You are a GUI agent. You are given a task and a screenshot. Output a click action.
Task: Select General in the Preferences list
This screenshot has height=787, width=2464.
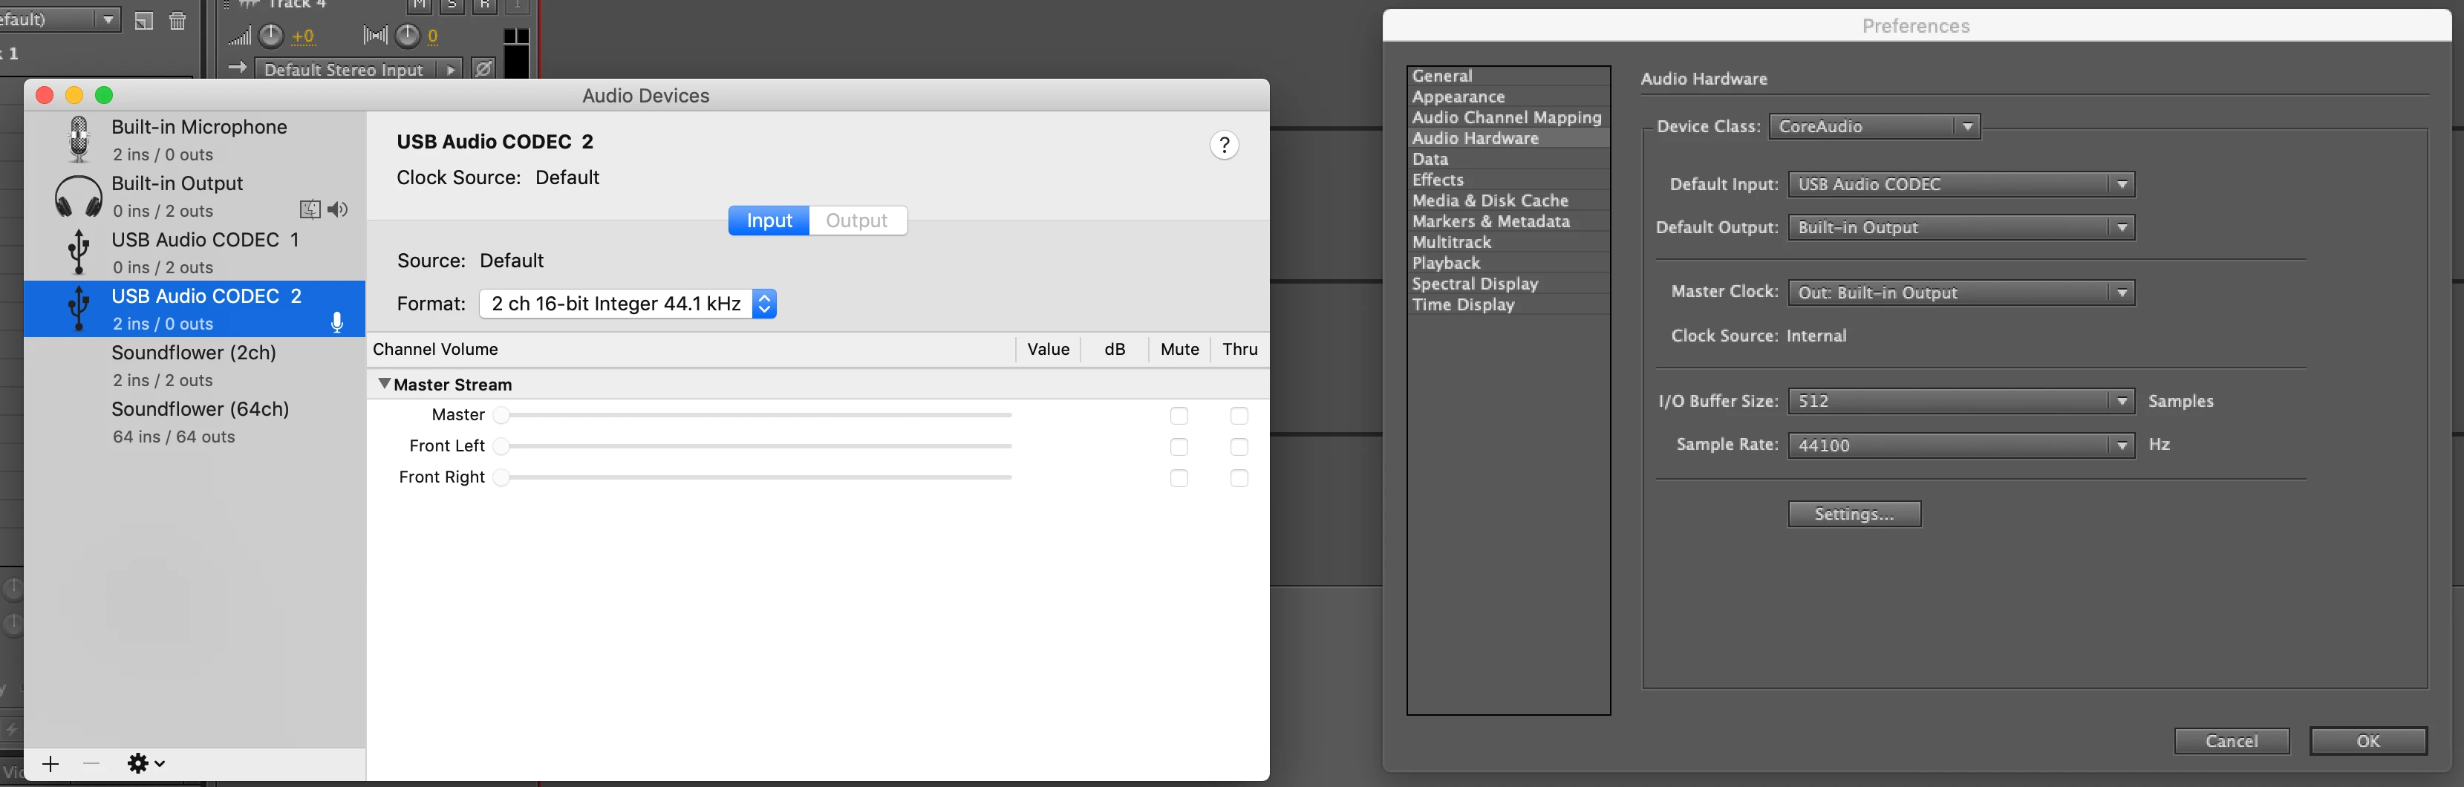pyautogui.click(x=1508, y=76)
